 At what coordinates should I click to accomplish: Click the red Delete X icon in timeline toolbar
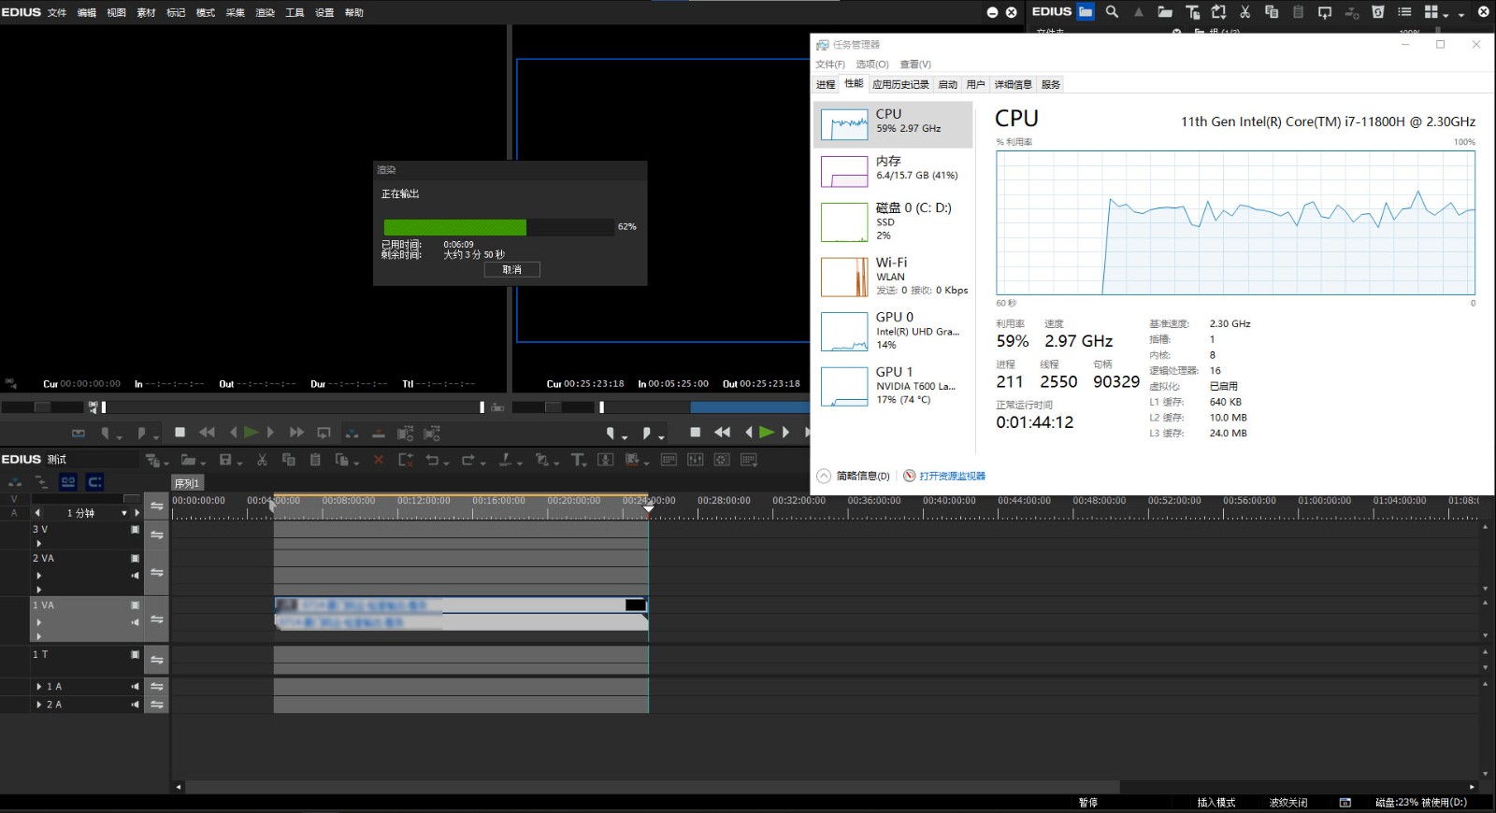pos(379,460)
